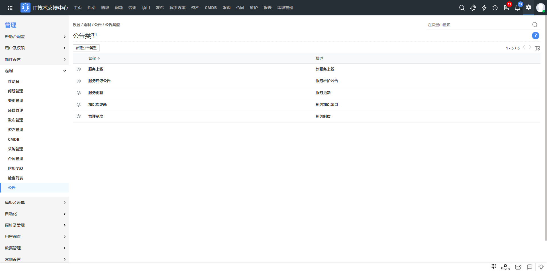The height and width of the screenshot is (271, 547).
Task: Select 检查列表 in the sidebar
Action: tap(15, 178)
